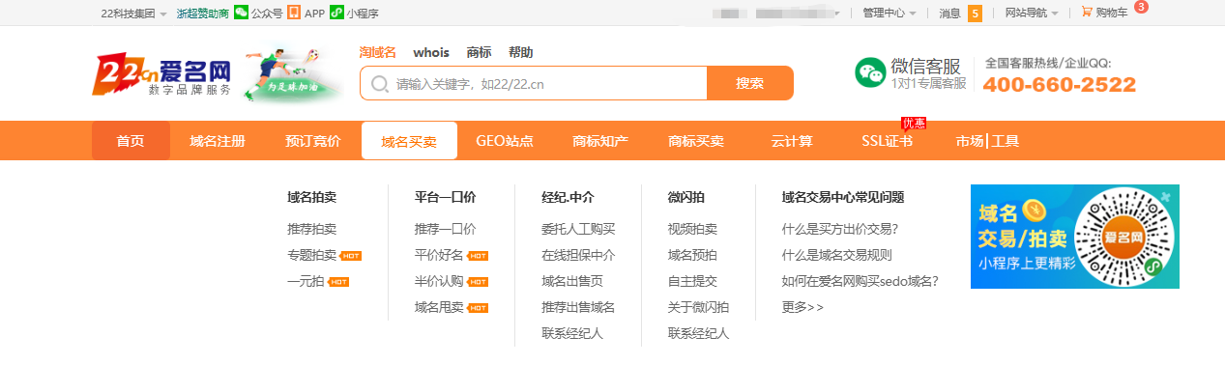
Task: Open the 购物车 shopping cart icon
Action: [1087, 13]
